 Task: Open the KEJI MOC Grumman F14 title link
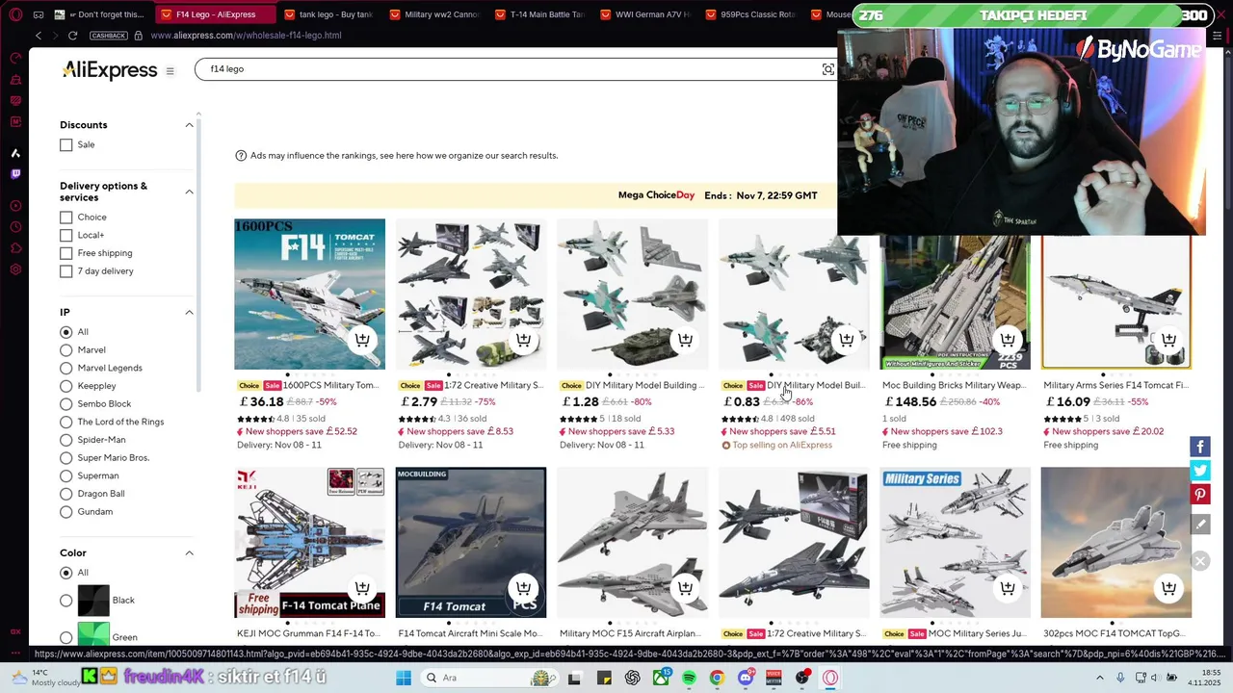tap(309, 633)
